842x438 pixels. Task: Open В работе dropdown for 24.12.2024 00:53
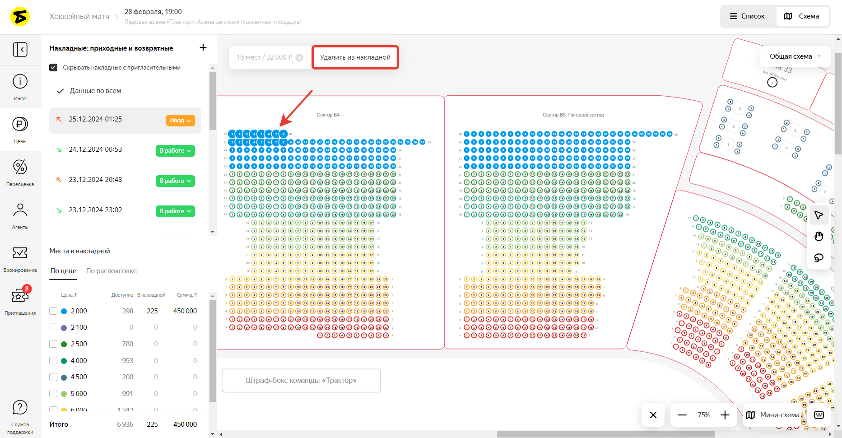click(x=175, y=151)
